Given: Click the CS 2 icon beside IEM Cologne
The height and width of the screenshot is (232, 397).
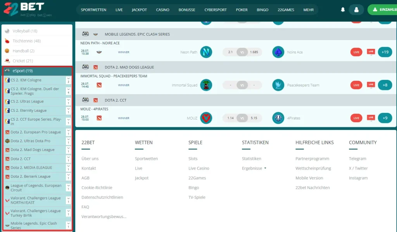Looking at the screenshot, I should (7, 80).
